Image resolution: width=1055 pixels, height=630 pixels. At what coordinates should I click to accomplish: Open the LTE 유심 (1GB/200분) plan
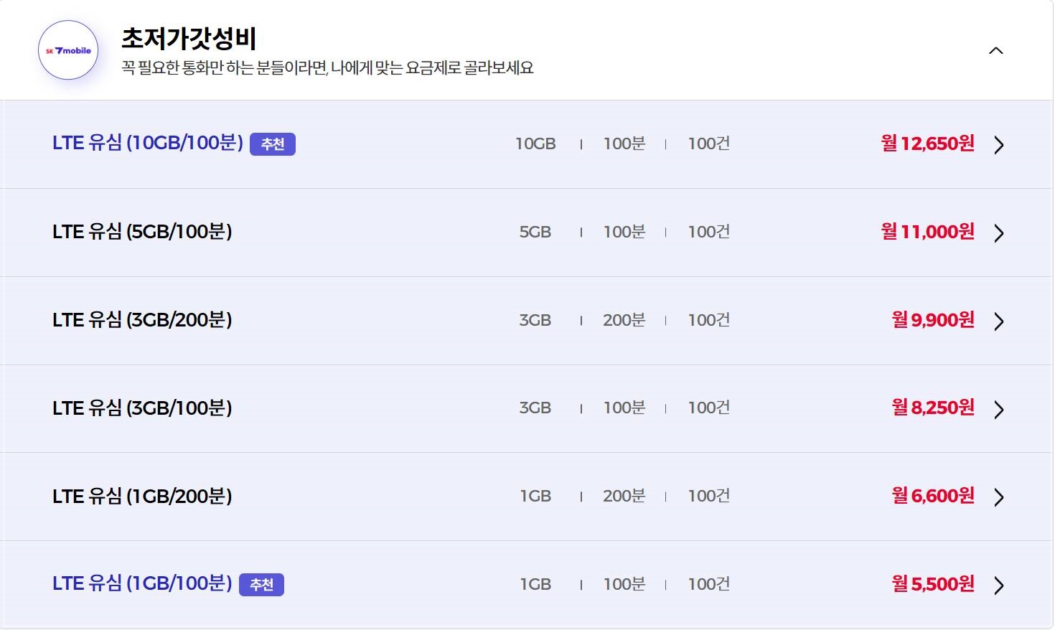point(142,497)
